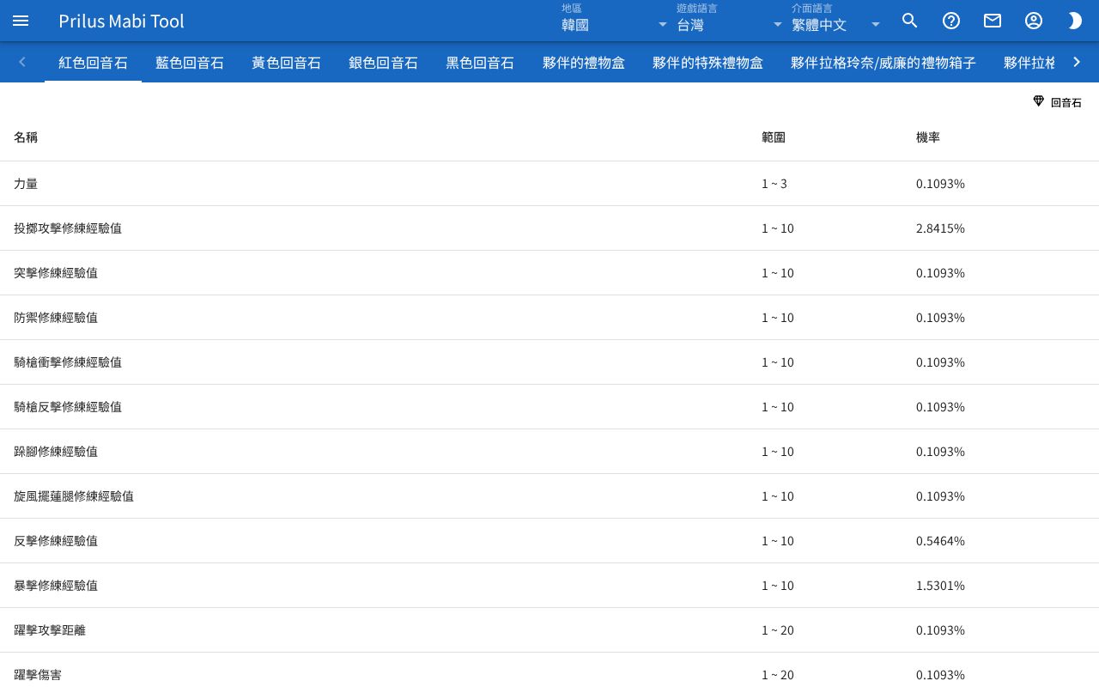Select the 暴擊修練經驗值 row
Viewport: 1099px width, 687px height.
(549, 586)
